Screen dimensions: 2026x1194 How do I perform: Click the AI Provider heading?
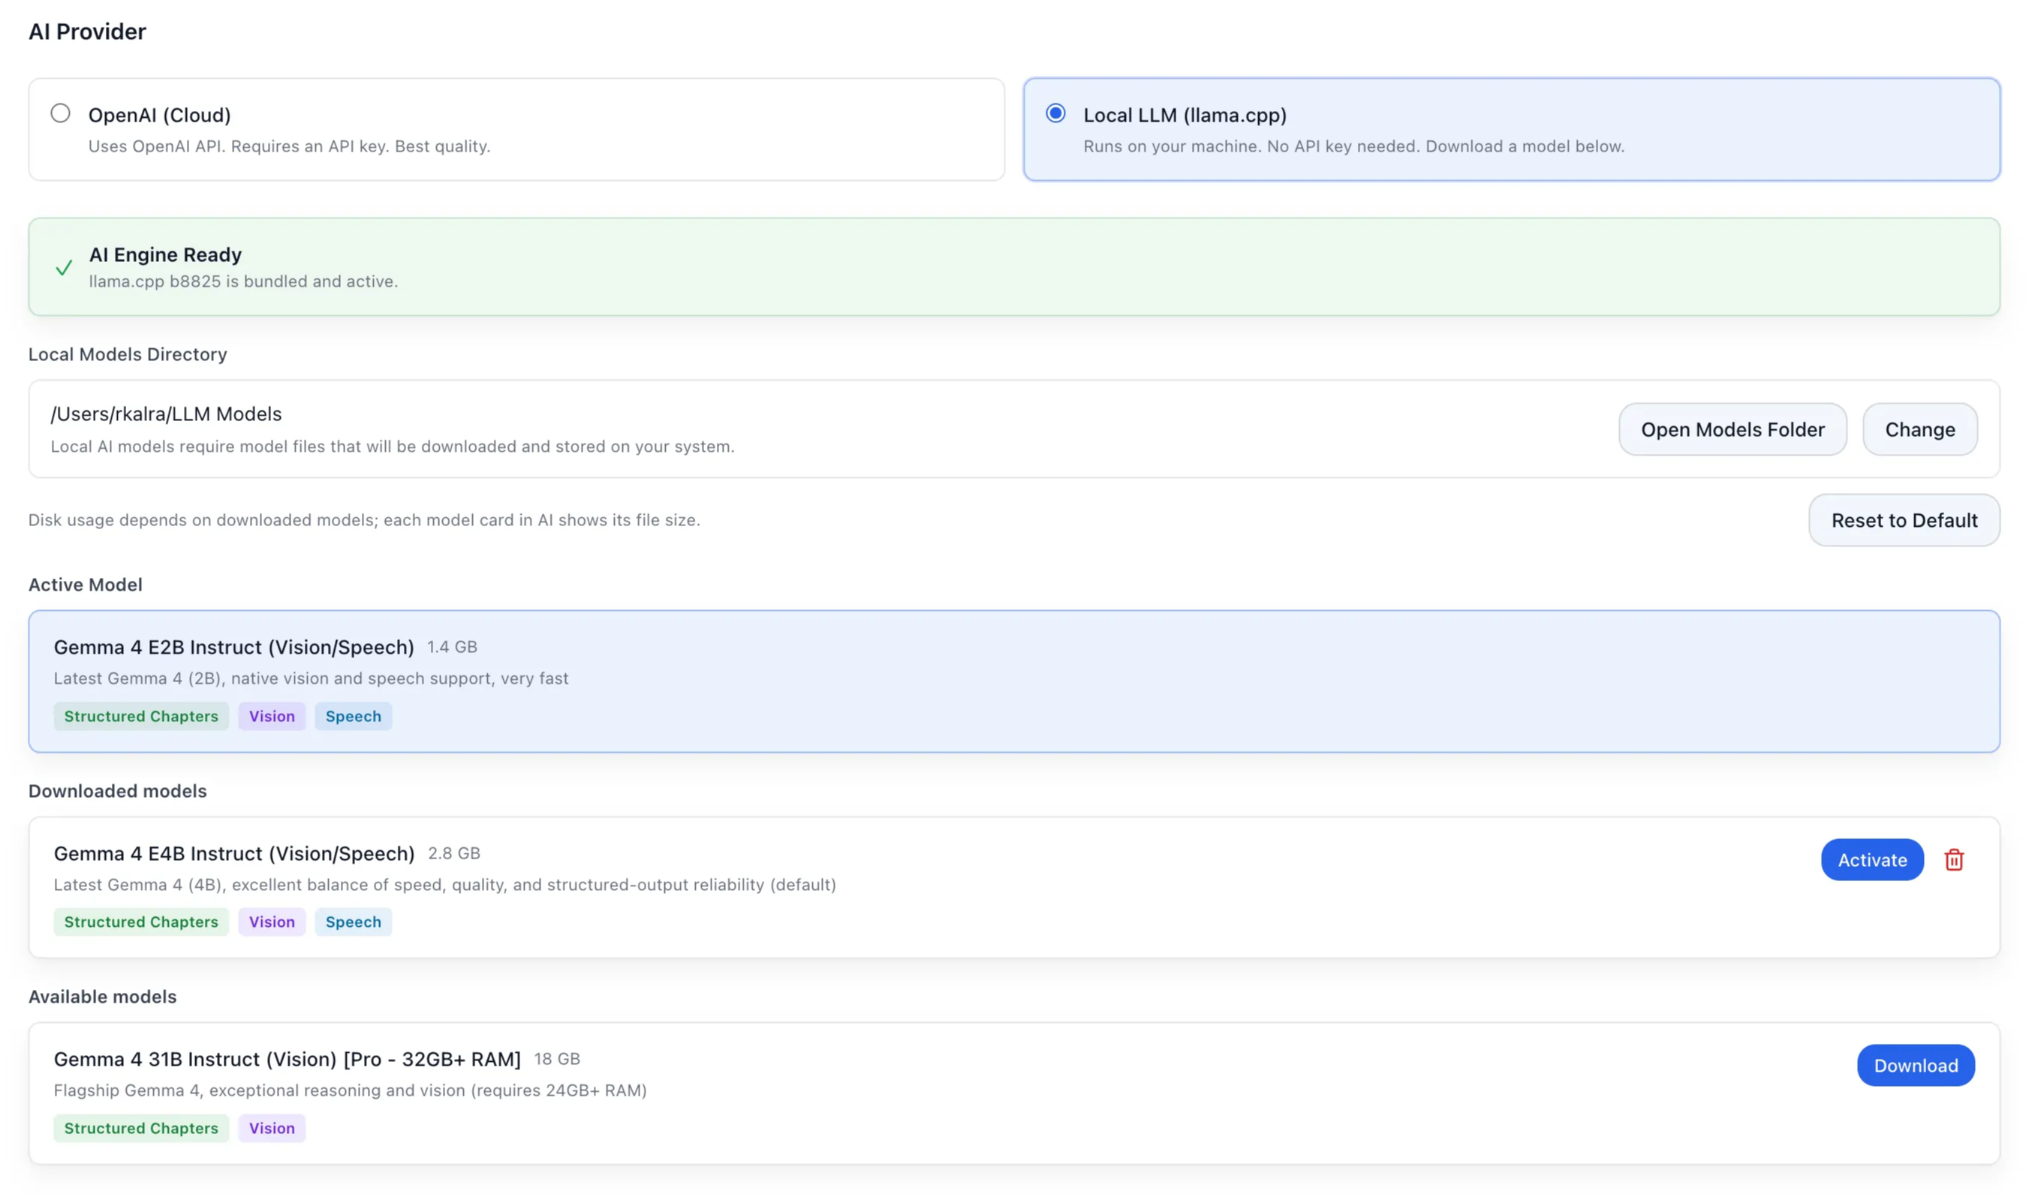[87, 32]
